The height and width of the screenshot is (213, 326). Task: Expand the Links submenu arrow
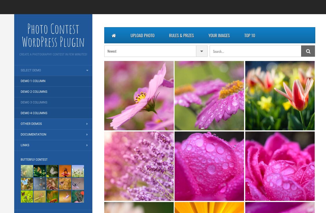(87, 145)
